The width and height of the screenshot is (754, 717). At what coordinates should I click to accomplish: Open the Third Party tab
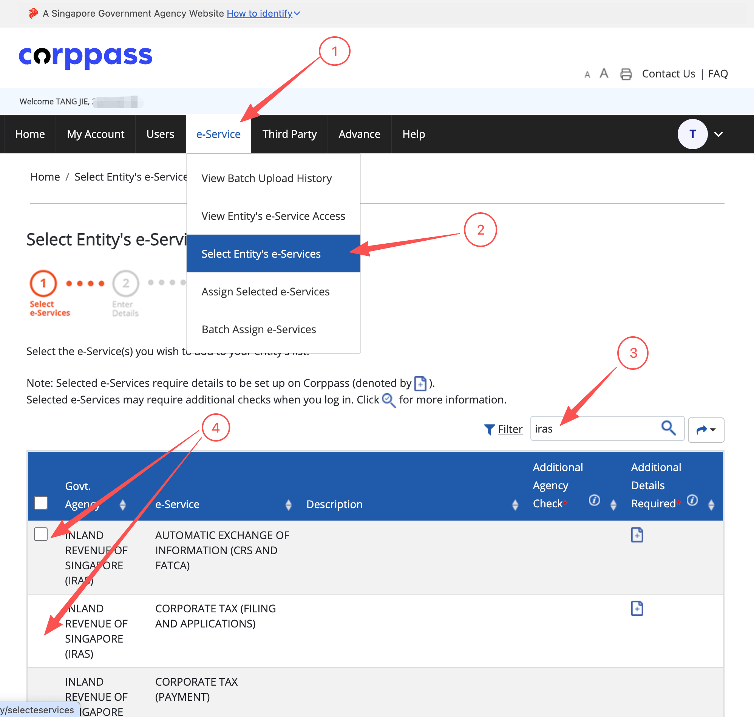coord(289,134)
